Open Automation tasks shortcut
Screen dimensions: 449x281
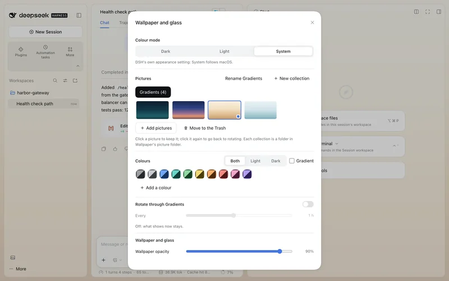pyautogui.click(x=45, y=52)
